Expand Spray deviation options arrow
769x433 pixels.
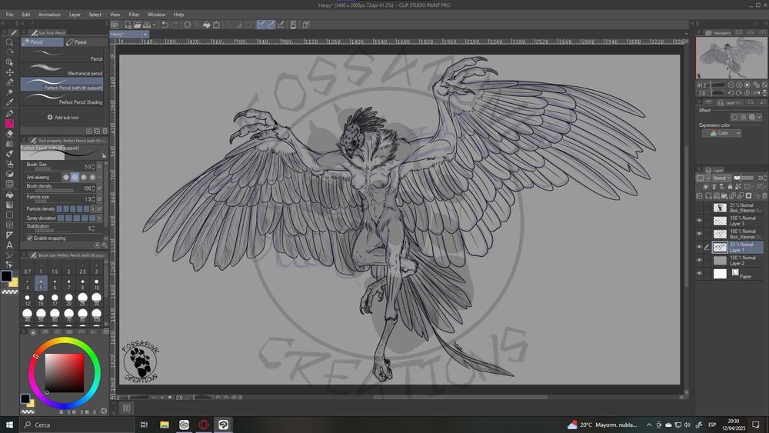point(99,218)
